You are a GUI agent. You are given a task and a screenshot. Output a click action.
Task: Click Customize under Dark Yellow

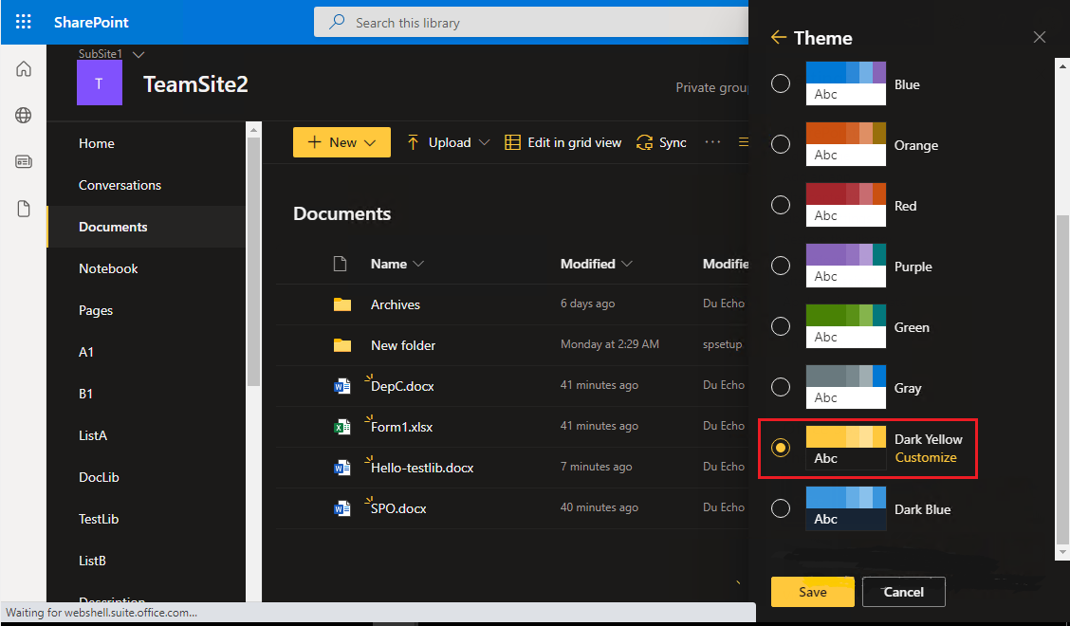925,458
